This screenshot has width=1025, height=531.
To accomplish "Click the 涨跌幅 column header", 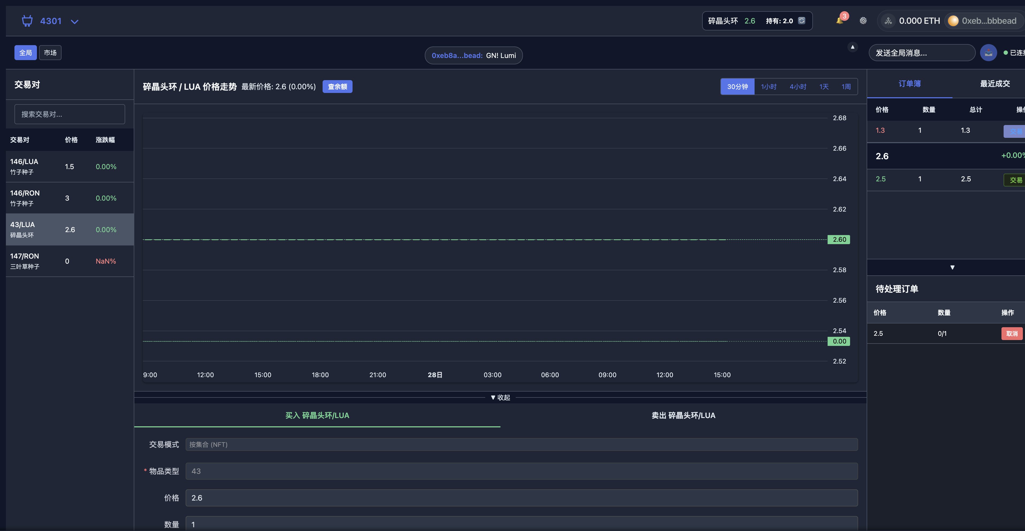I will pos(105,140).
